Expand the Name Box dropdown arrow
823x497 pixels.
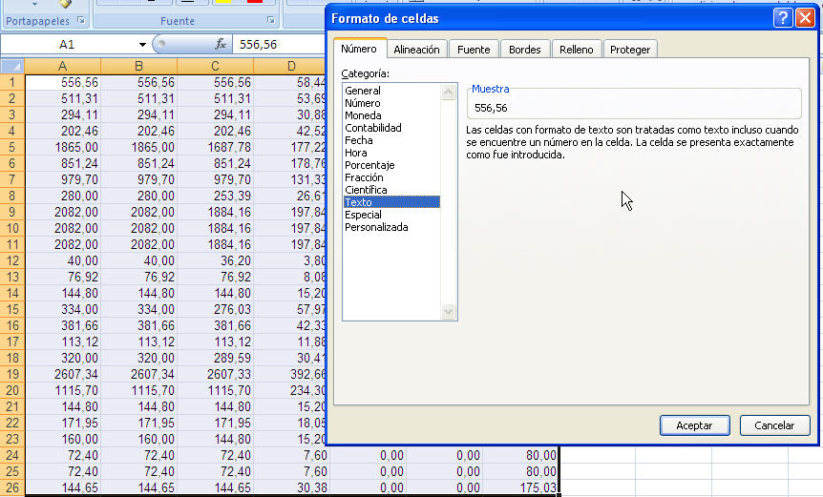point(142,45)
